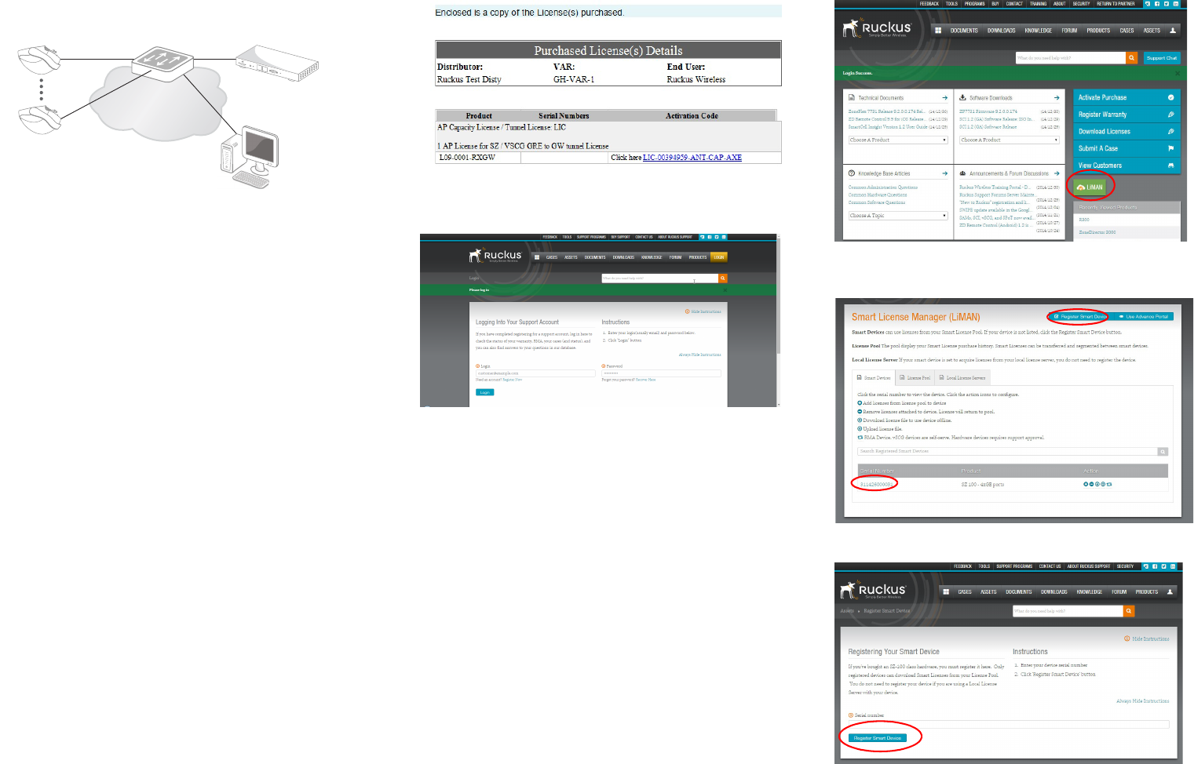Switch to the License Pool tab in LiMAN
The width and height of the screenshot is (1194, 764).
point(915,378)
